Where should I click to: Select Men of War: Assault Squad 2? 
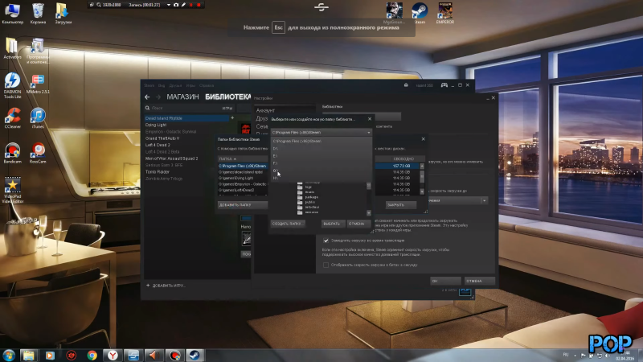pos(171,158)
